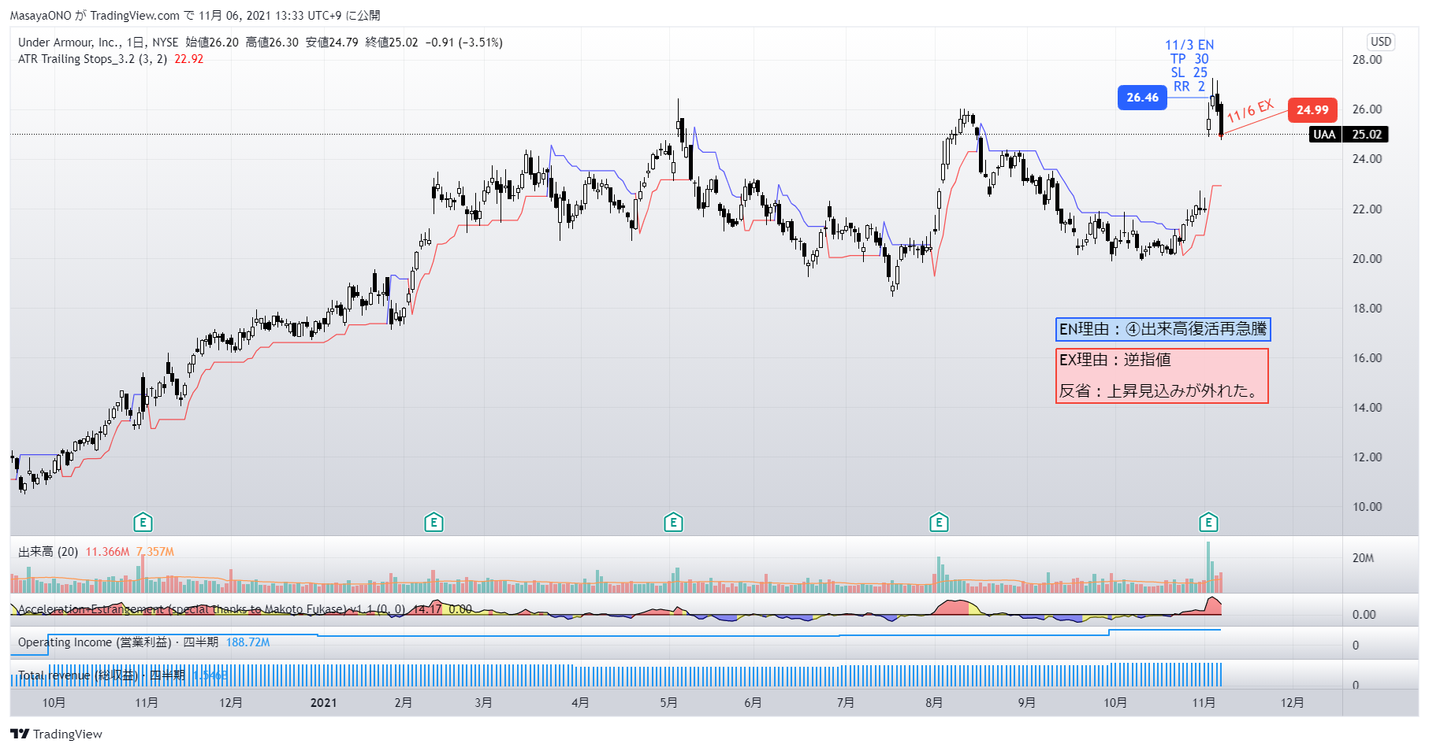Screen dimensions: 1429x751
Task: Click the 14.00 price axis label
Action: 1368,408
